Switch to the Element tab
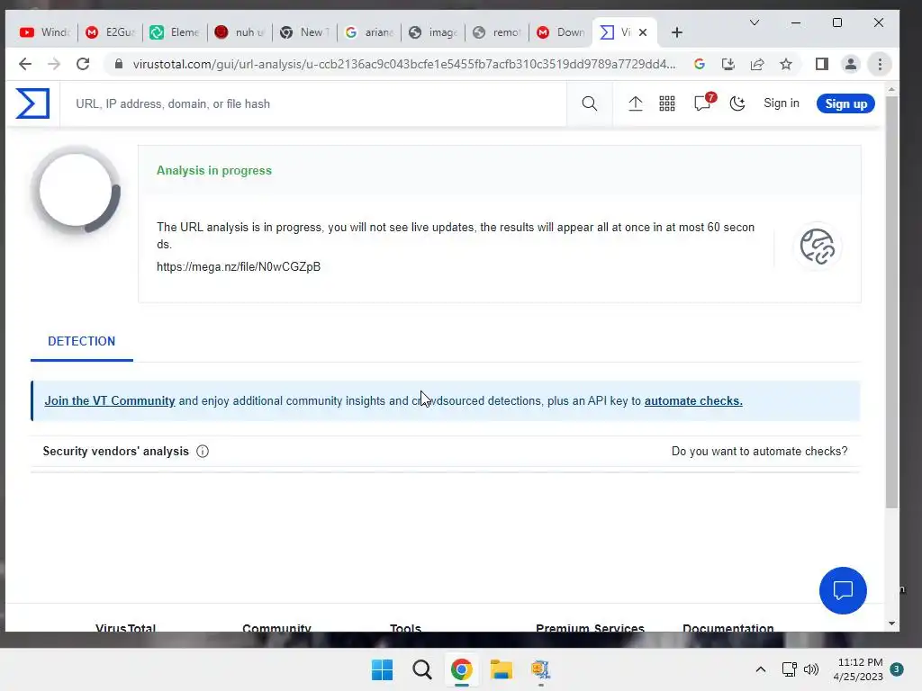 (175, 32)
